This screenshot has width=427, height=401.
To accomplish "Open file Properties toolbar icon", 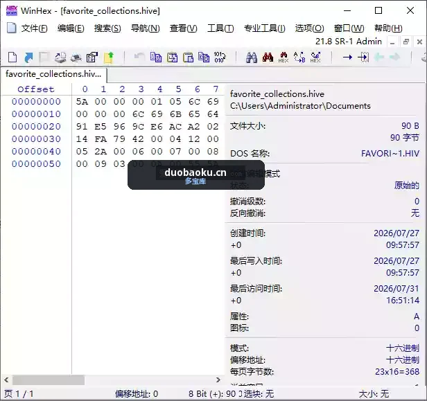I will pos(92,57).
